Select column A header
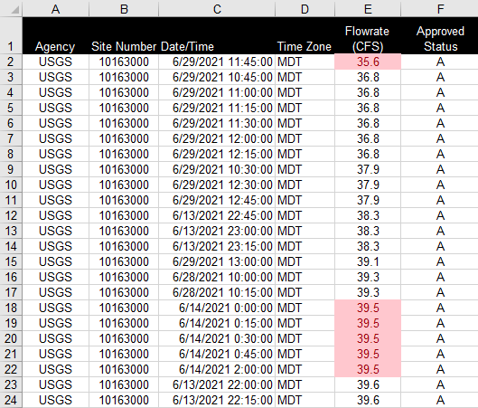This screenshot has width=478, height=408. 55,8
